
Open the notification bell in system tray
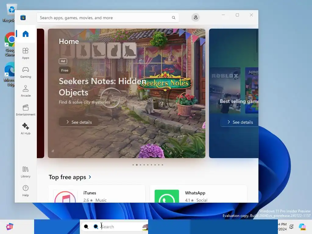point(292,226)
